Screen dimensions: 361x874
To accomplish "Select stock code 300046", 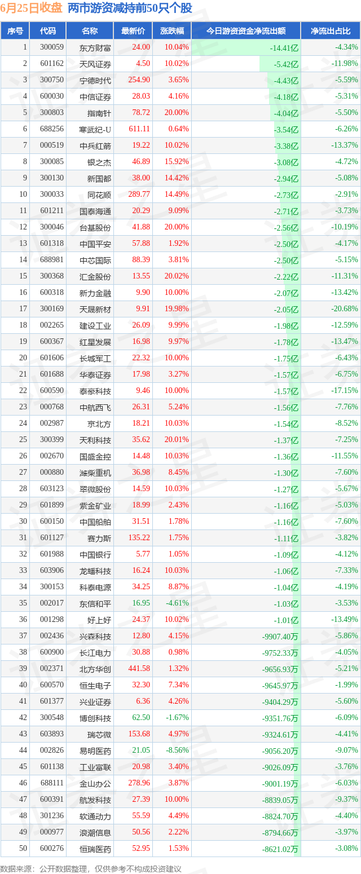I will [x=51, y=228].
